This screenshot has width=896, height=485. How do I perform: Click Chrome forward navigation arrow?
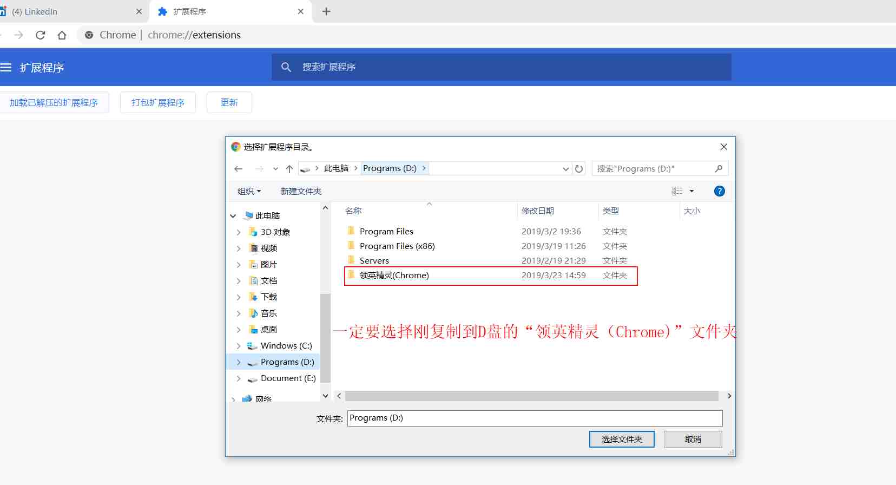click(x=19, y=35)
